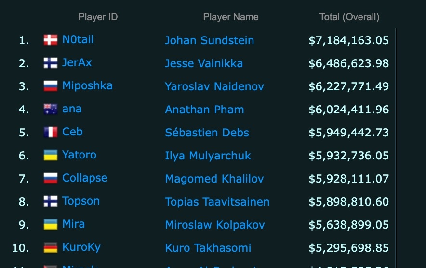The image size is (426, 268).
Task: Click Yatoro's total earnings amount
Action: [x=348, y=156]
